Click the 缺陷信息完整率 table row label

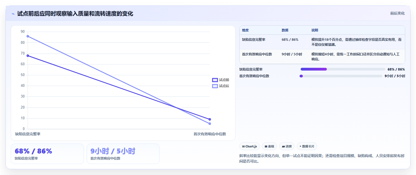254,40
